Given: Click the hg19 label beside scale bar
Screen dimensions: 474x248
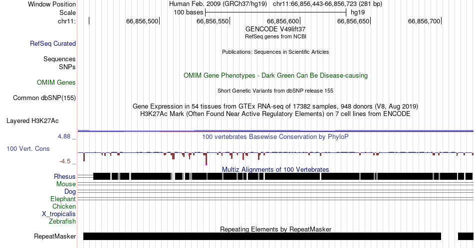Looking at the screenshot, I should 358,12.
